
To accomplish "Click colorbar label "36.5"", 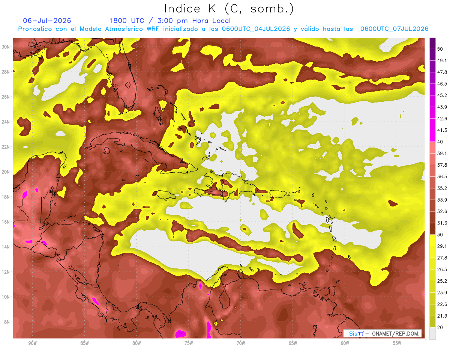I will 442,176.
